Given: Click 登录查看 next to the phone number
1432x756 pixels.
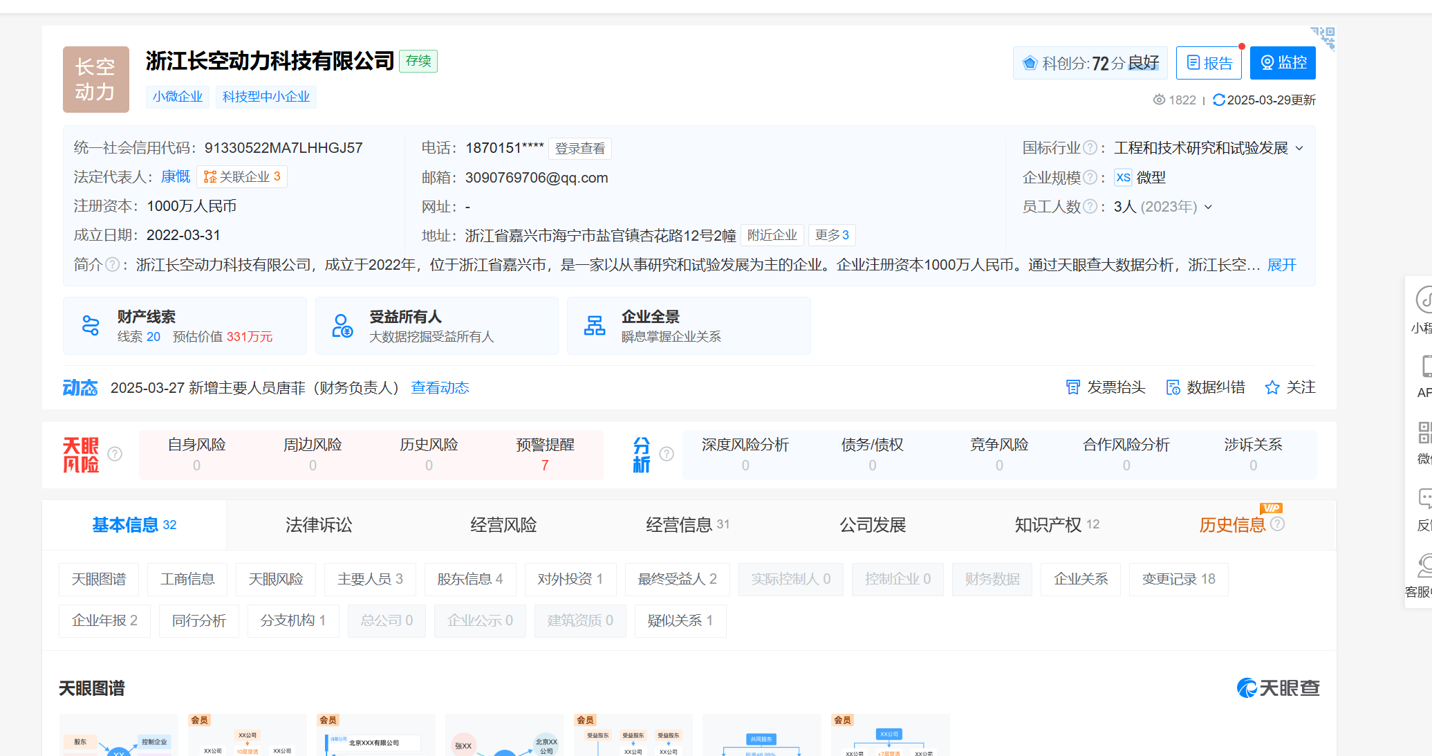Looking at the screenshot, I should pyautogui.click(x=580, y=149).
